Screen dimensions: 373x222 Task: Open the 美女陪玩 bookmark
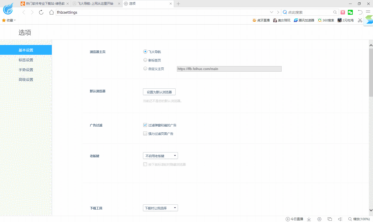(282, 20)
